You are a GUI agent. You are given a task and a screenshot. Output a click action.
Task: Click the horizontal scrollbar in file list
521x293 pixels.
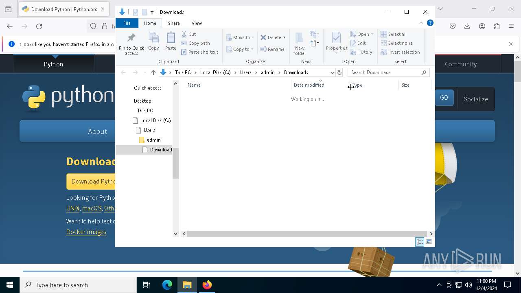(307, 234)
